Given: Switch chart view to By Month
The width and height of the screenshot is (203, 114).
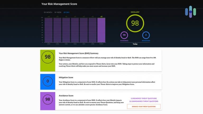Looking at the screenshot, I should pyautogui.click(x=48, y=12).
